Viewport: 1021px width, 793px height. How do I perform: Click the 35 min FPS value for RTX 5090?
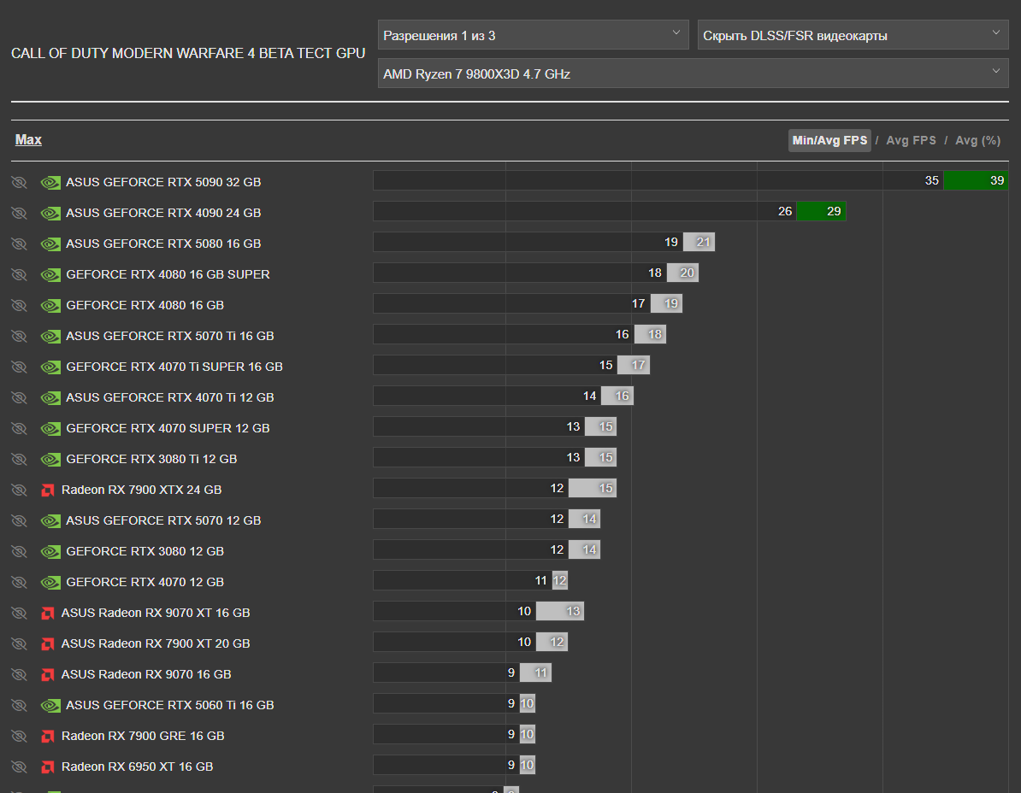click(932, 180)
